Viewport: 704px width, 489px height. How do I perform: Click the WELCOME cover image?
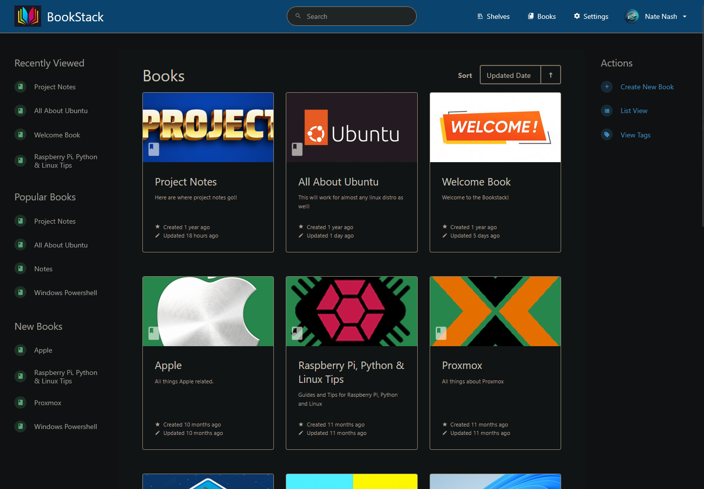pyautogui.click(x=495, y=127)
